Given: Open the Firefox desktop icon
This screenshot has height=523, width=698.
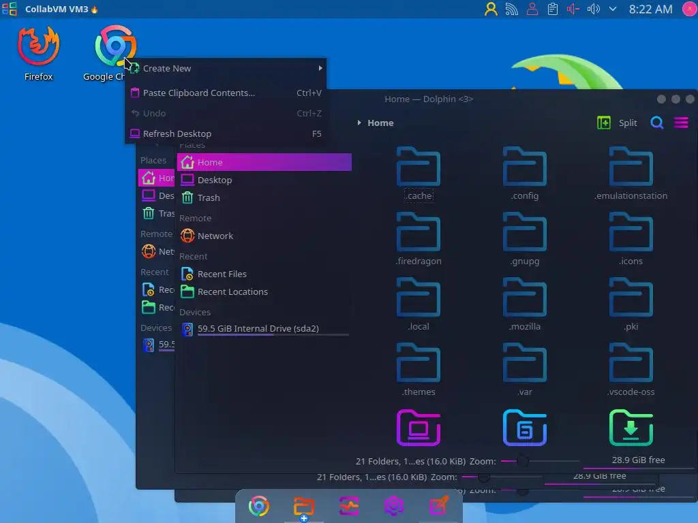Looking at the screenshot, I should pos(38,53).
